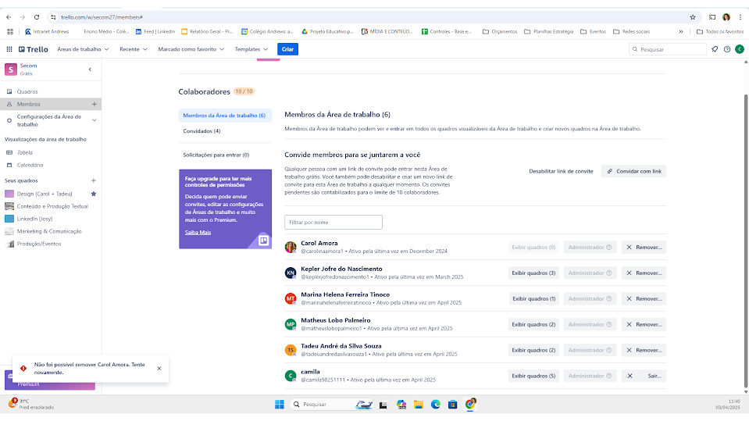
Task: Click Convidar com link button
Action: click(634, 171)
